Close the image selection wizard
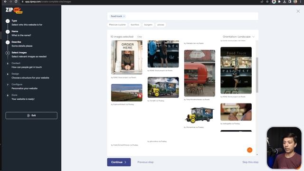Image resolution: width=304 pixels, height=171 pixels. [298, 11]
